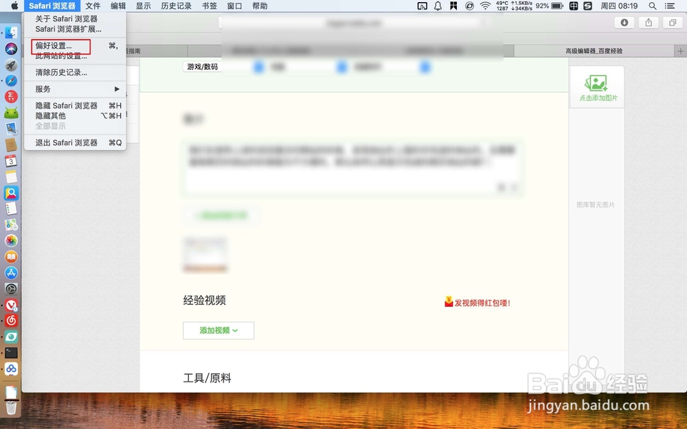The width and height of the screenshot is (687, 429).
Task: Open Baidu Netdisk cloud icon in Dock
Action: (x=12, y=369)
